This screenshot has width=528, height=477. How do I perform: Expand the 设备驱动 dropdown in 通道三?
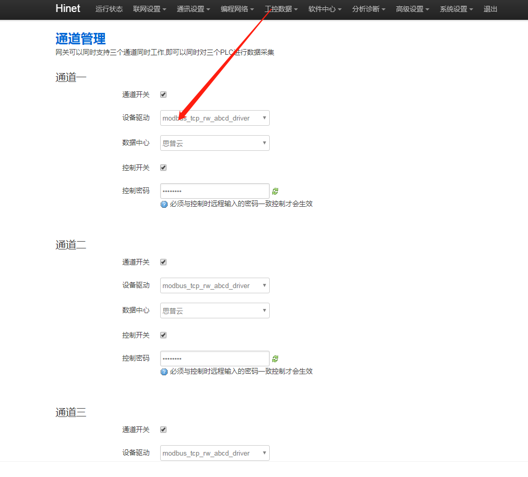coord(214,454)
